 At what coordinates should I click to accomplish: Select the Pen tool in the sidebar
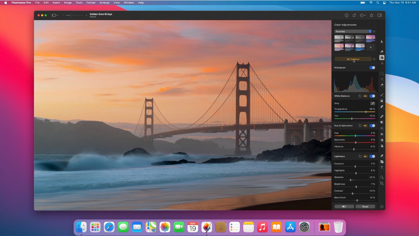click(382, 156)
